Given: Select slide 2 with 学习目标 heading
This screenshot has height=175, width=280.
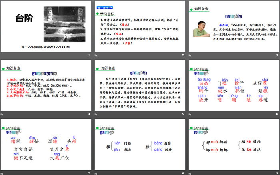Looking at the screenshot, I should point(140,26).
